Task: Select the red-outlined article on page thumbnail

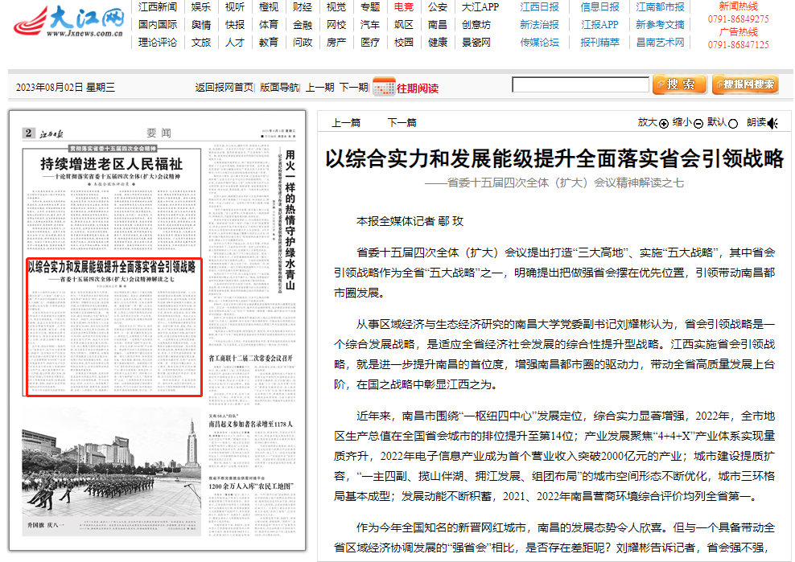Action: [113, 326]
